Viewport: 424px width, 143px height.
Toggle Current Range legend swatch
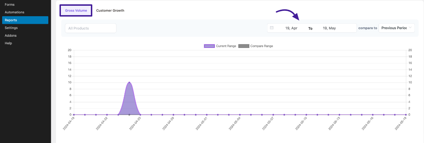click(209, 46)
